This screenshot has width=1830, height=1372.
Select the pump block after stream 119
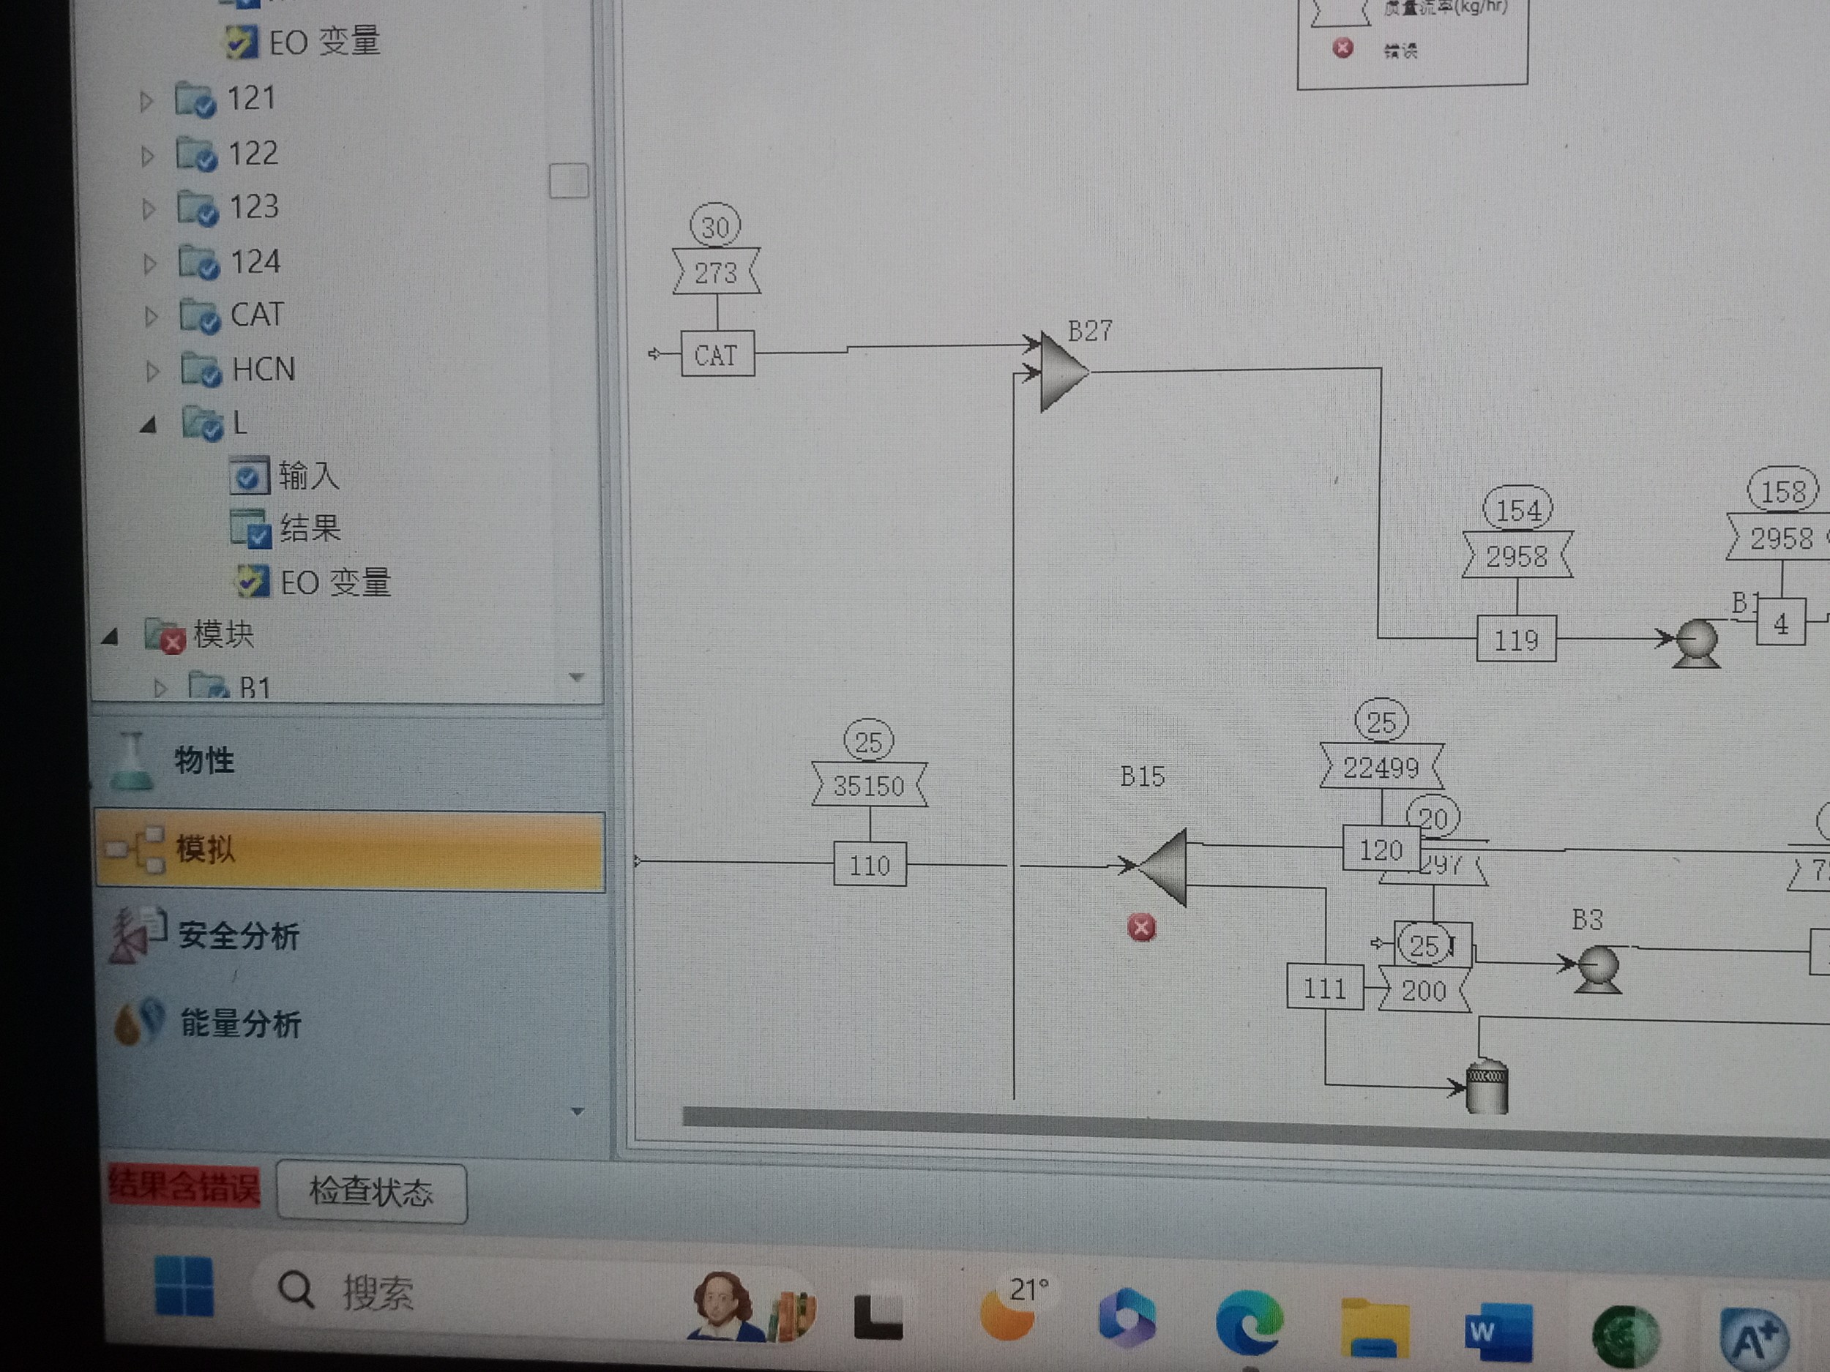point(1697,642)
